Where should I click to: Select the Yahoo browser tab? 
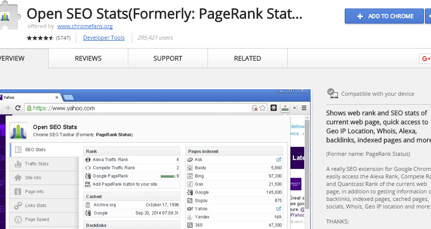click(x=30, y=97)
